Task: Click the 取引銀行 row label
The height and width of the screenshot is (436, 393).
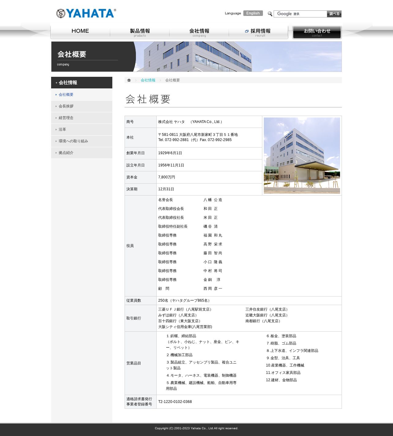Action: pos(134,318)
